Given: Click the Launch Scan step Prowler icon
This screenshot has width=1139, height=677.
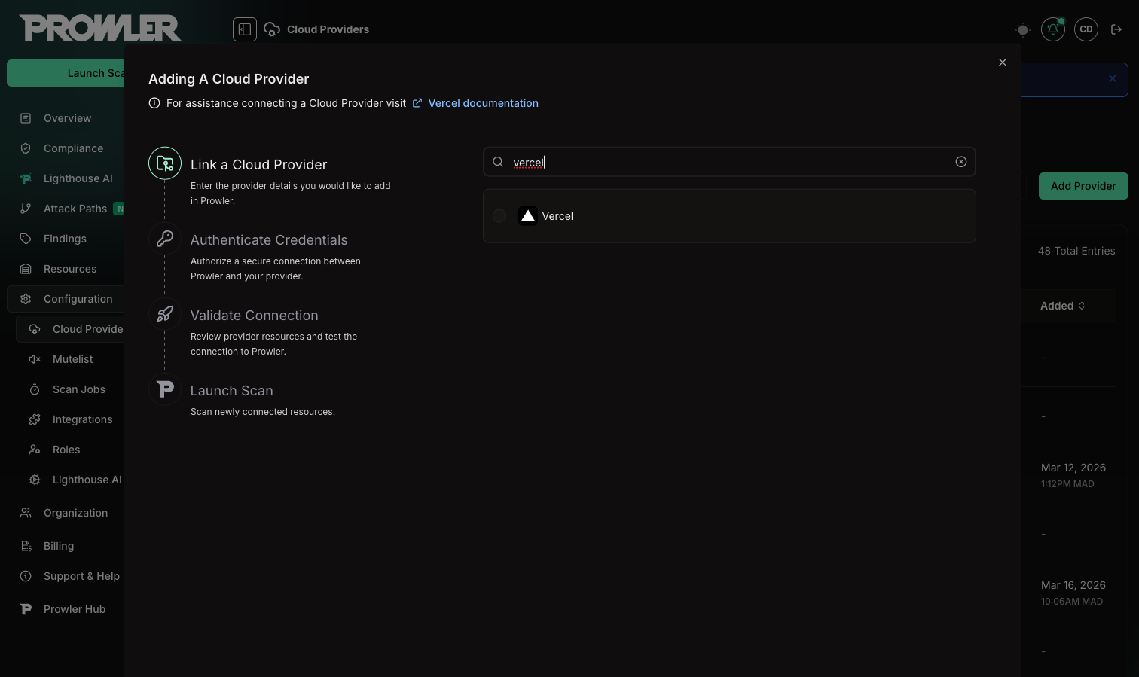Looking at the screenshot, I should (165, 389).
